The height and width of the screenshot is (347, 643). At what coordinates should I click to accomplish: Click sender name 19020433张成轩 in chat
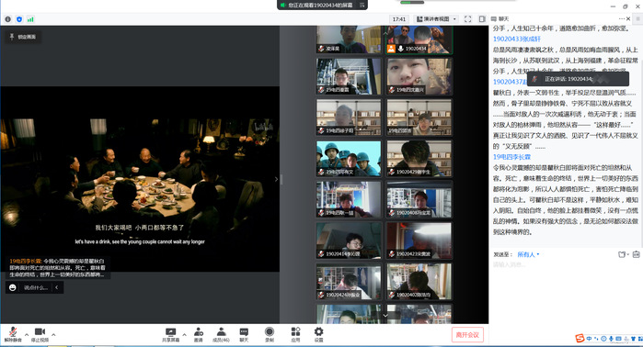[517, 39]
